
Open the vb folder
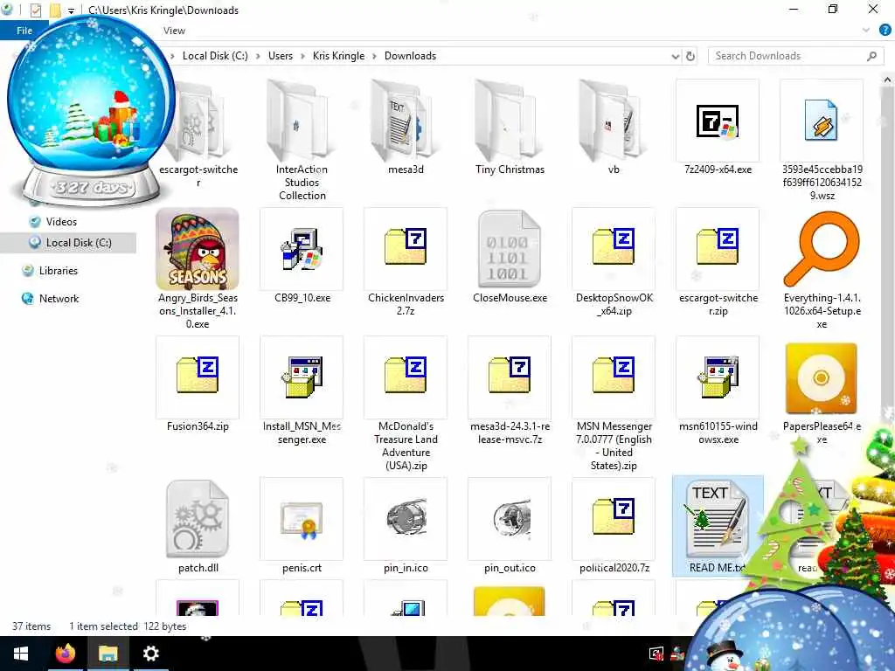click(614, 128)
